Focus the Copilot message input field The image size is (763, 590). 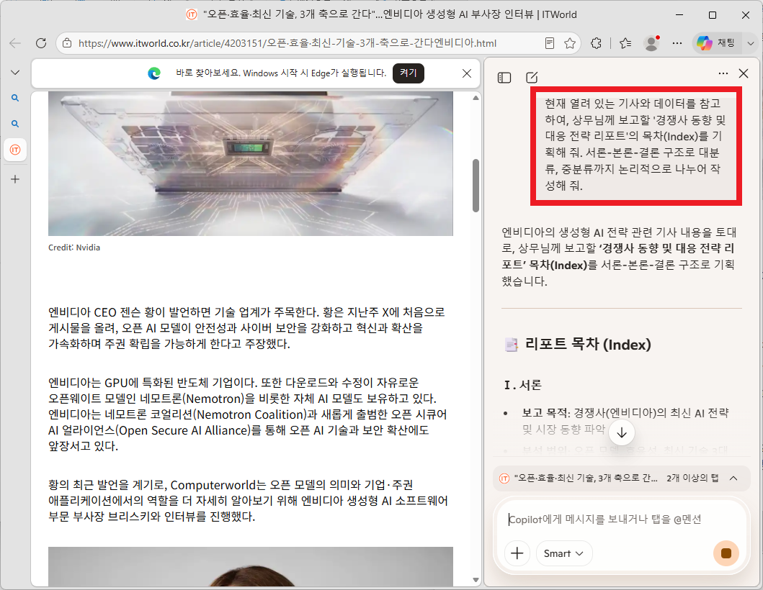tap(620, 519)
